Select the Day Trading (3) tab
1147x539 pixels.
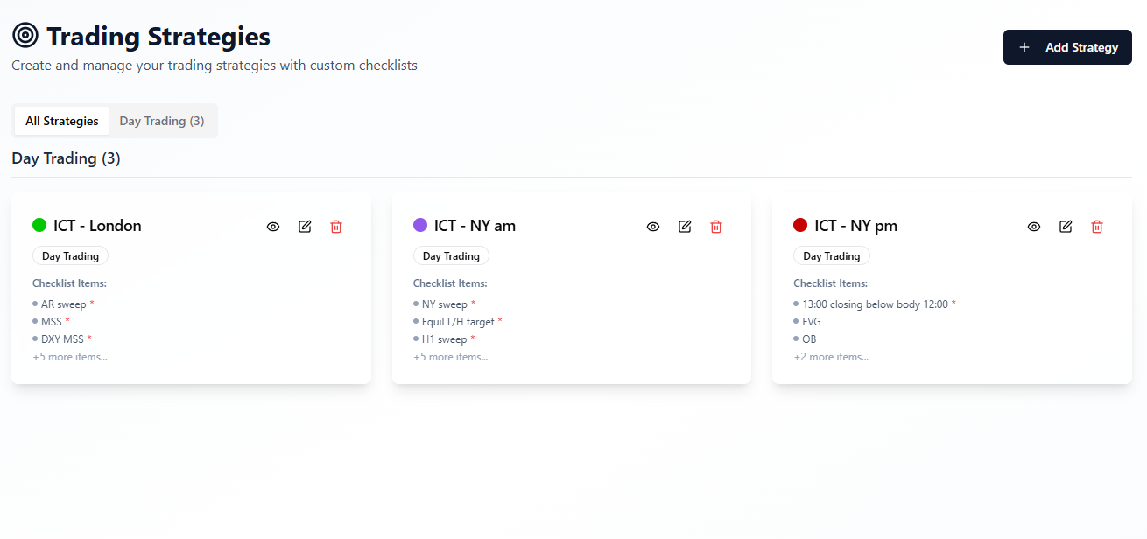pos(162,121)
